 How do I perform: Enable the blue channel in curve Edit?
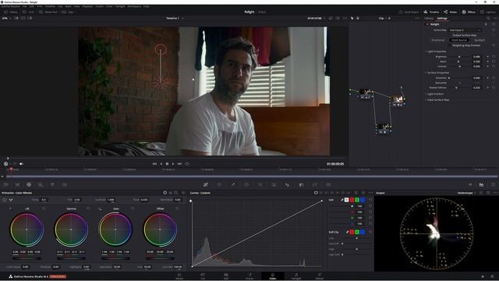[x=363, y=200]
